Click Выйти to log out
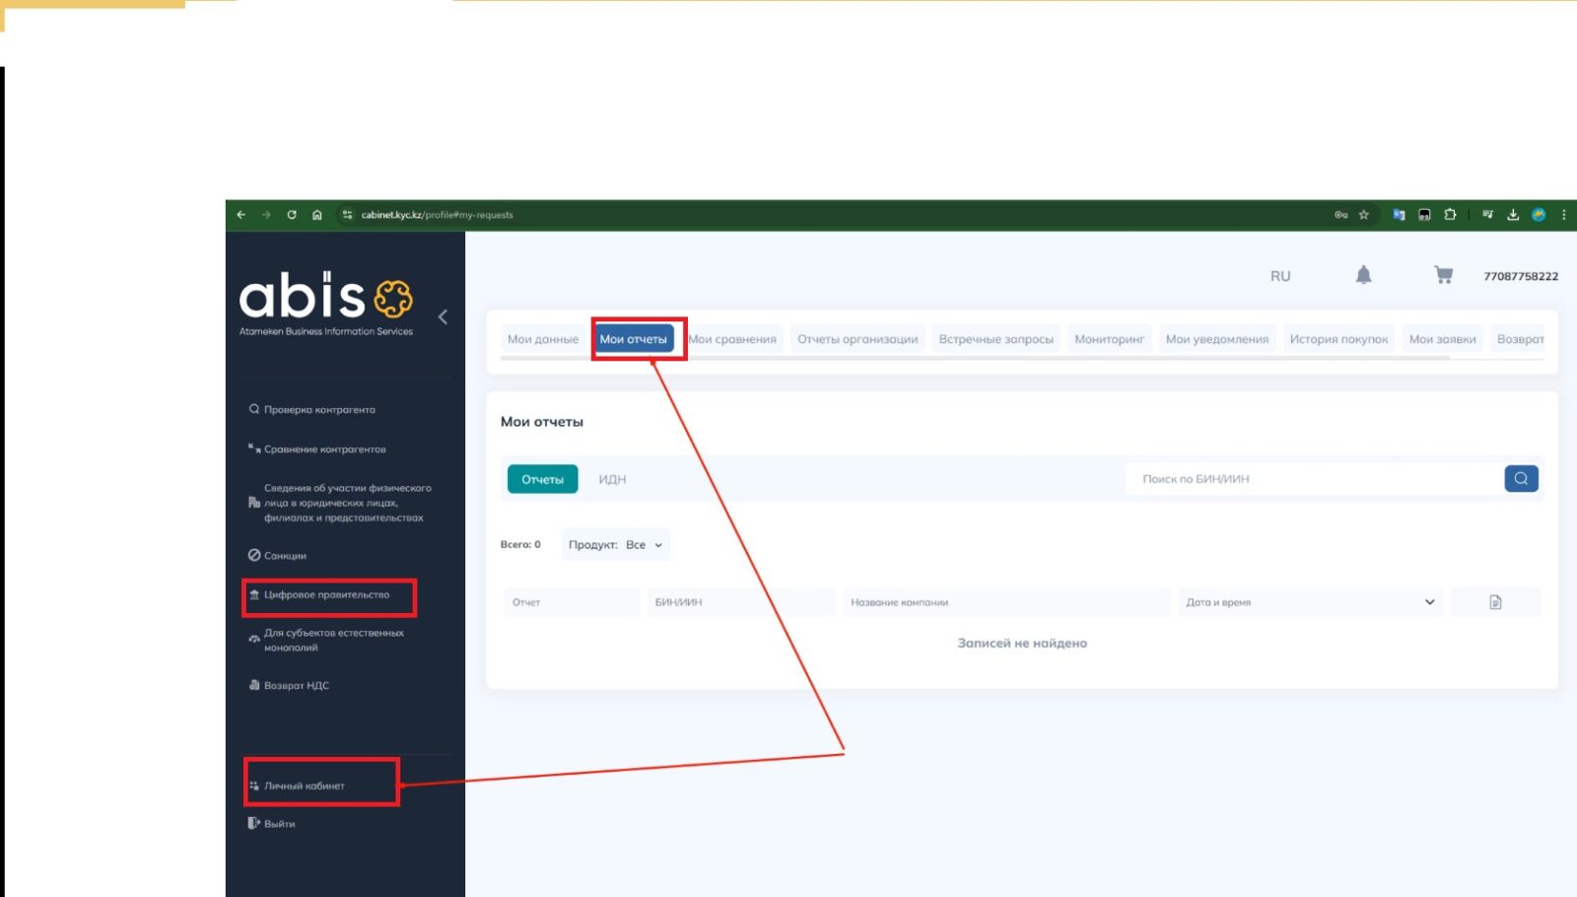The width and height of the screenshot is (1577, 897). [279, 824]
